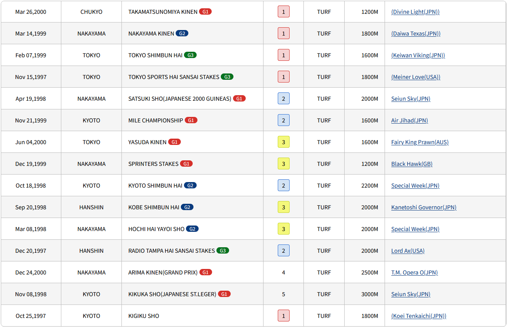Click the G1 badge beside Arima Kinen
The height and width of the screenshot is (327, 510).
[x=206, y=272]
